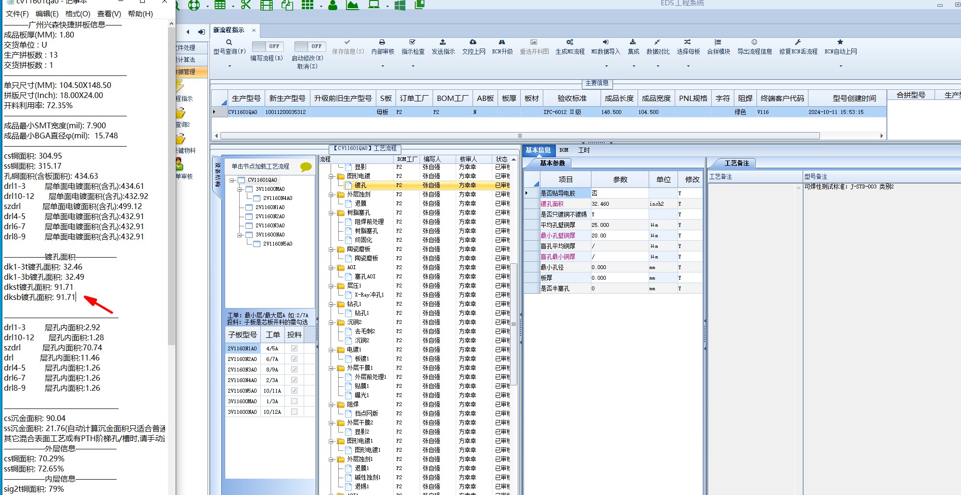Image resolution: width=961 pixels, height=495 pixels.
Task: Click the green film strip icon
Action: pos(266,5)
